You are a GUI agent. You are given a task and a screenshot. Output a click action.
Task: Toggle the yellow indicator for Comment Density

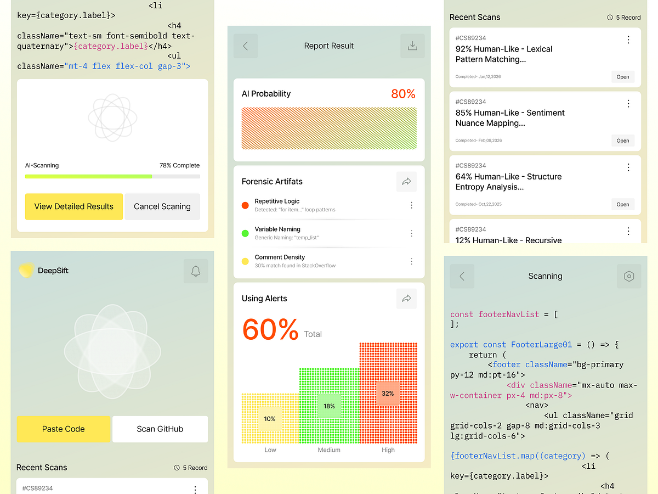pos(245,261)
